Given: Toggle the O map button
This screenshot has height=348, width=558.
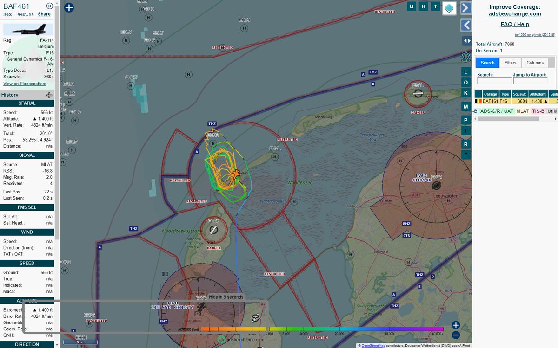Looking at the screenshot, I should (x=466, y=82).
